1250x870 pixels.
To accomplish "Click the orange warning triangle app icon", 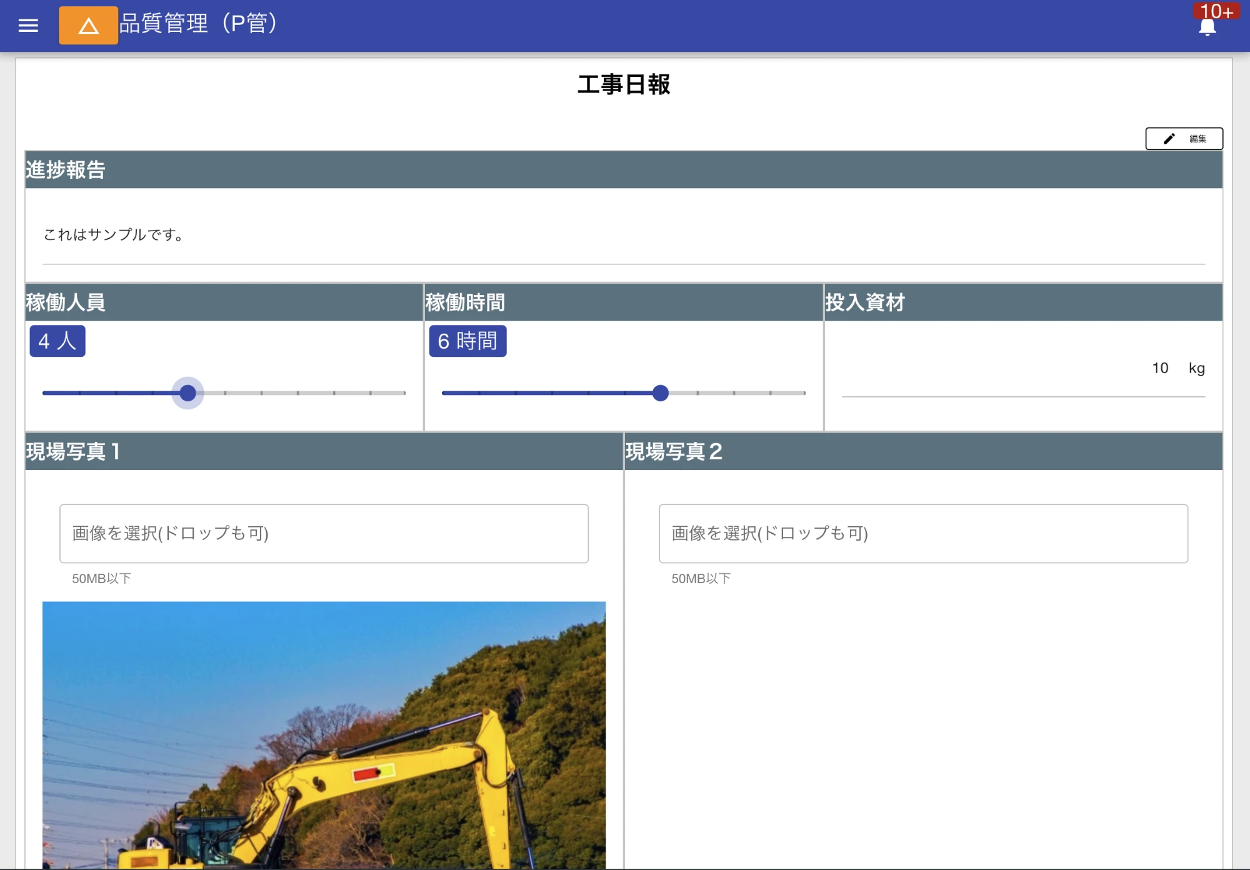I will click(x=87, y=26).
